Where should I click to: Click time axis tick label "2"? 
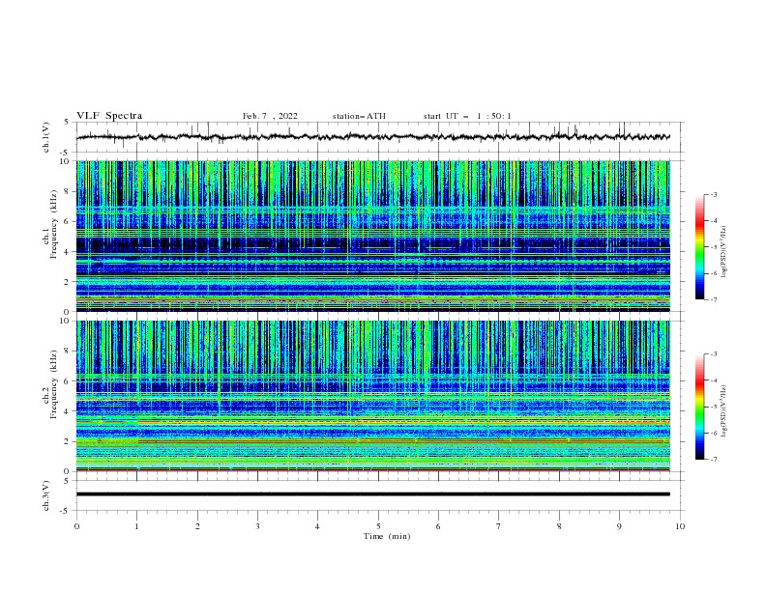pos(197,526)
